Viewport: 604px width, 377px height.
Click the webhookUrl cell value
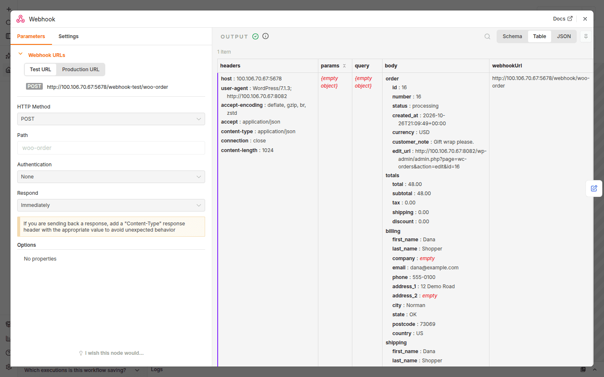[x=541, y=82]
